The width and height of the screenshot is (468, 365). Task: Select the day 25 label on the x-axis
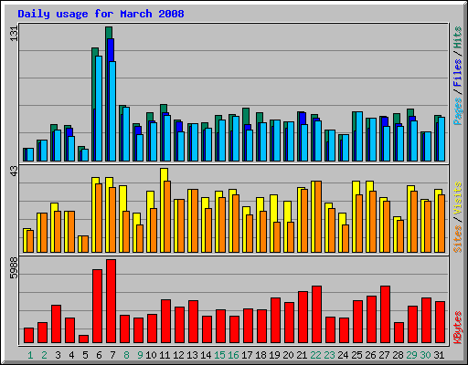coord(356,355)
